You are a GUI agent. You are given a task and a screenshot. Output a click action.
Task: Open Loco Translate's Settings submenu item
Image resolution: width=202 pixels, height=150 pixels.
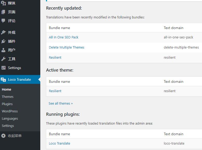point(8,126)
